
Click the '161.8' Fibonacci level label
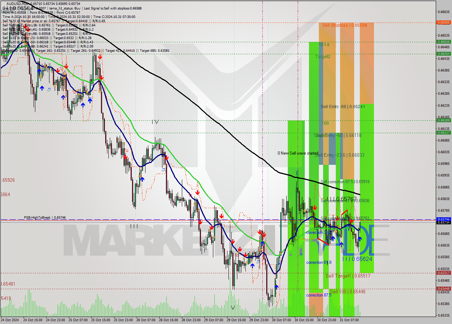(x=324, y=45)
